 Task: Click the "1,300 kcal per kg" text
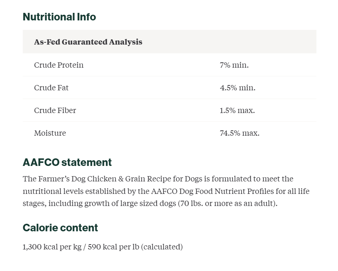pos(52,247)
